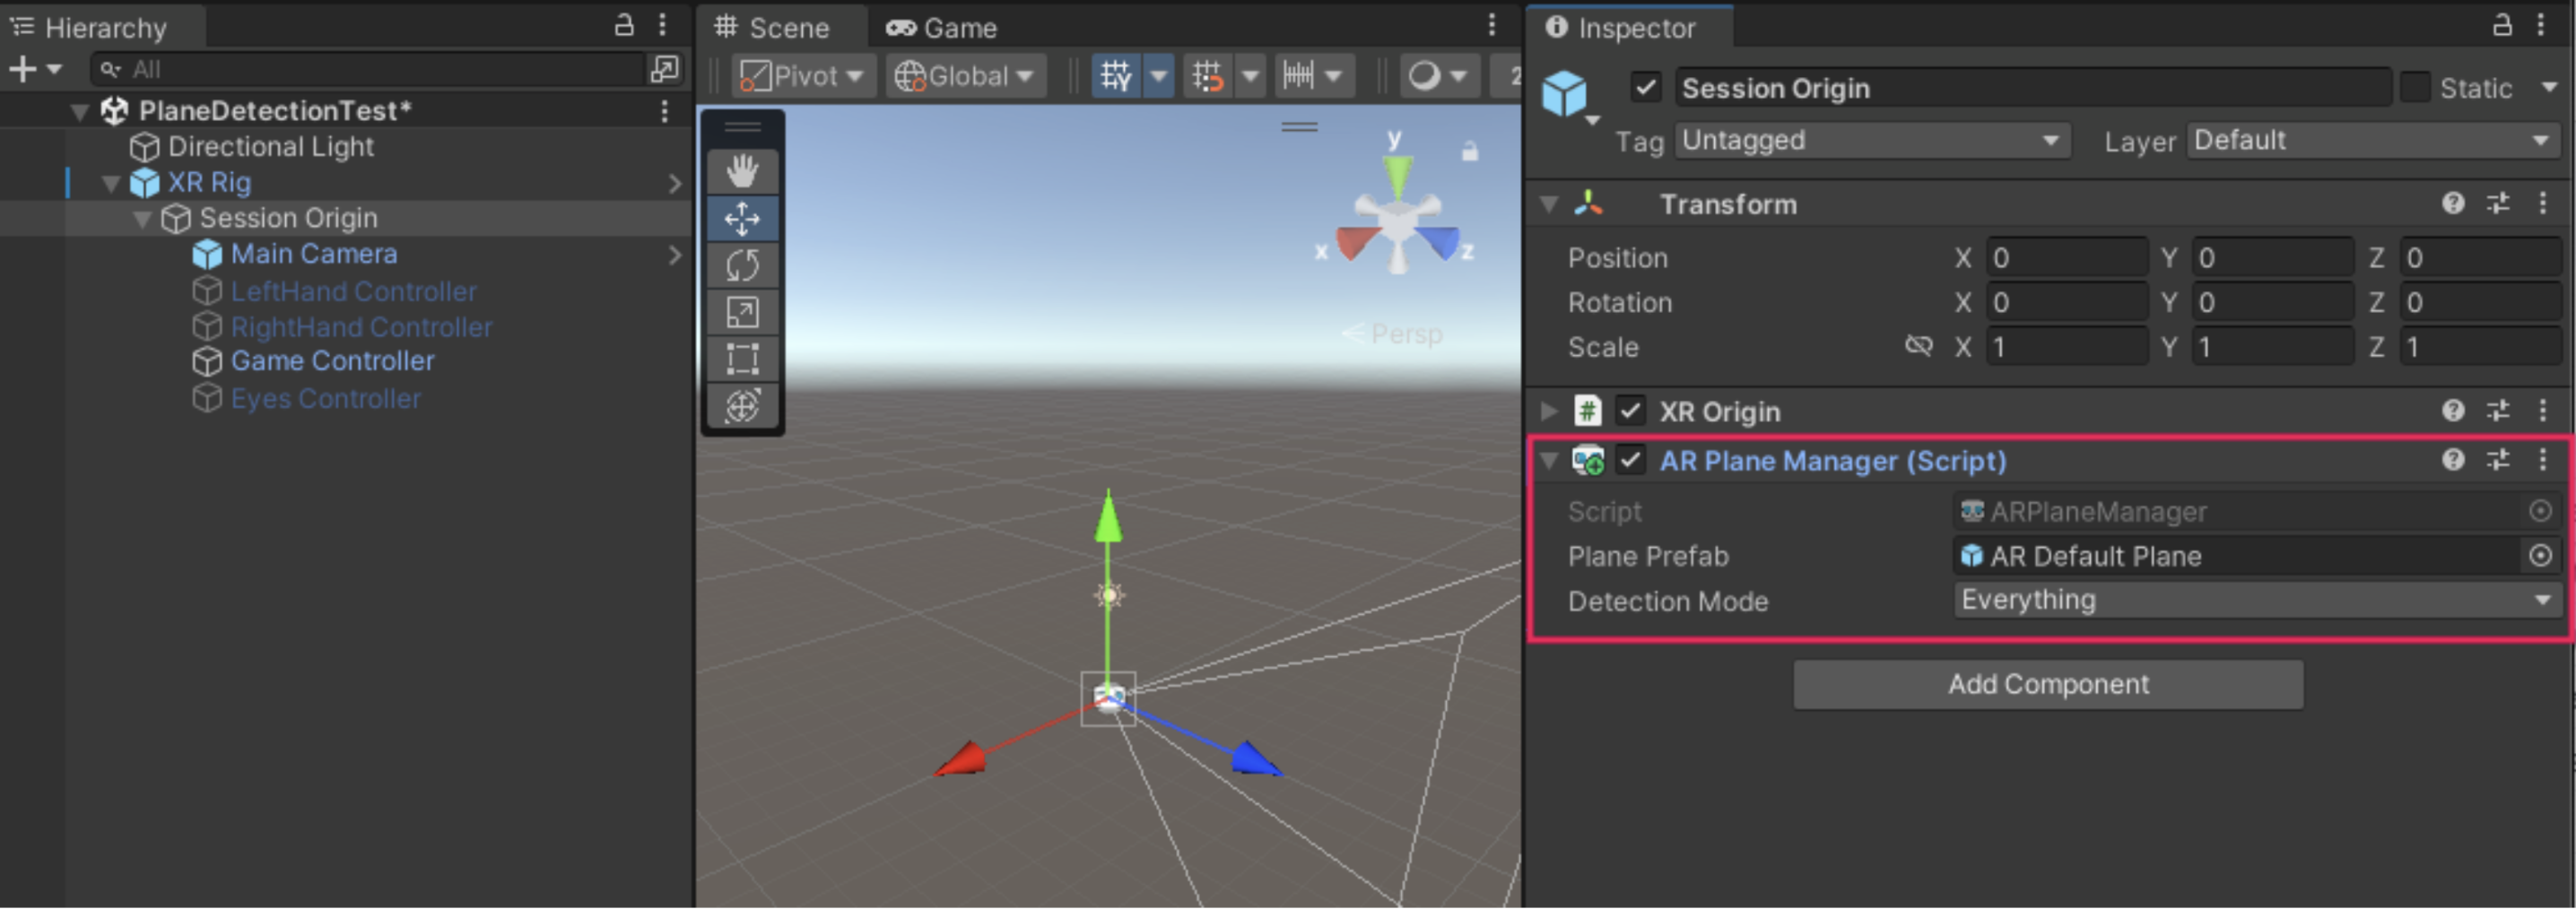Switch to the Game tab

pyautogui.click(x=941, y=28)
